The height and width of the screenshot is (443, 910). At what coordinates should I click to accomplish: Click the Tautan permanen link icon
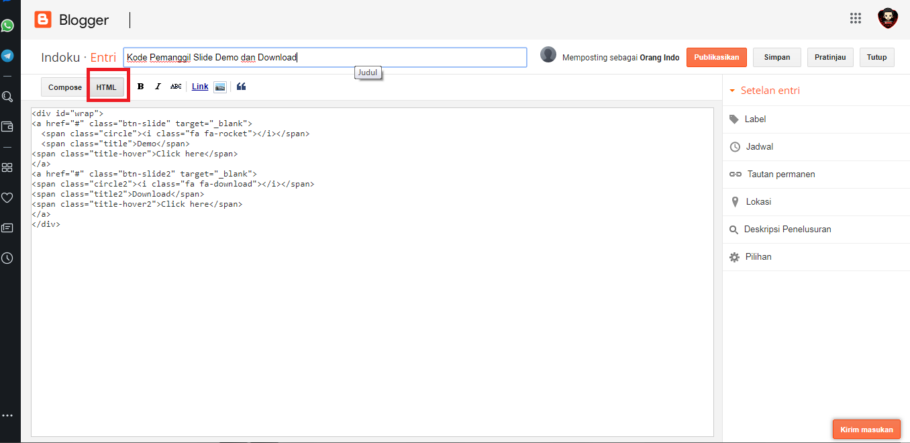click(x=736, y=175)
